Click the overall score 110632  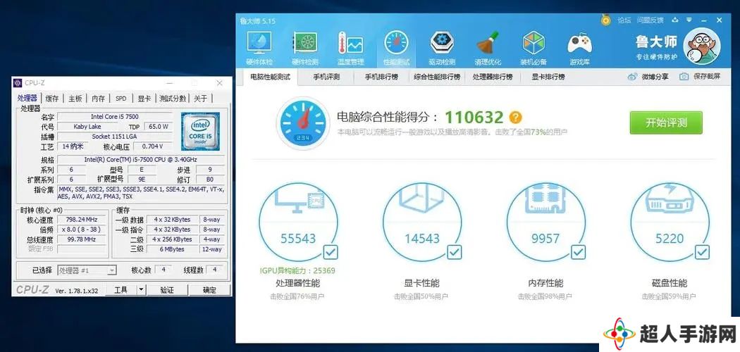pos(474,117)
